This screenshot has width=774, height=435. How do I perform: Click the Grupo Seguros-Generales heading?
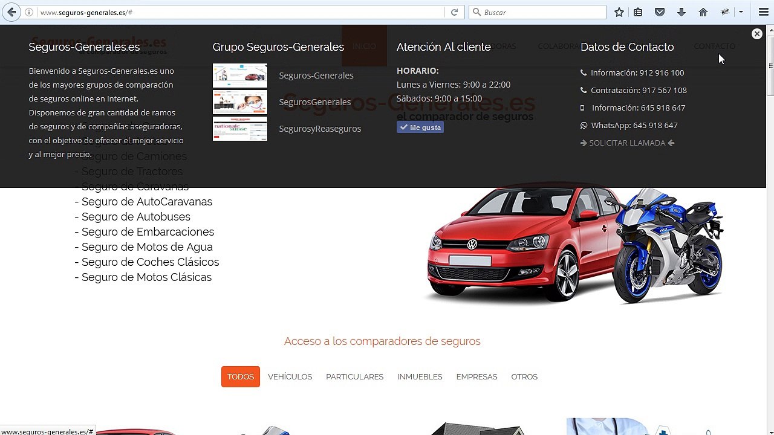pyautogui.click(x=278, y=47)
